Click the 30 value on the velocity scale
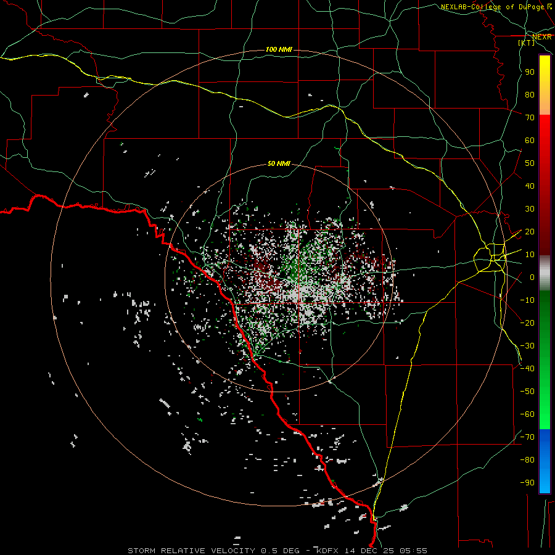Image resolution: width=555 pixels, height=555 pixels. pos(530,209)
